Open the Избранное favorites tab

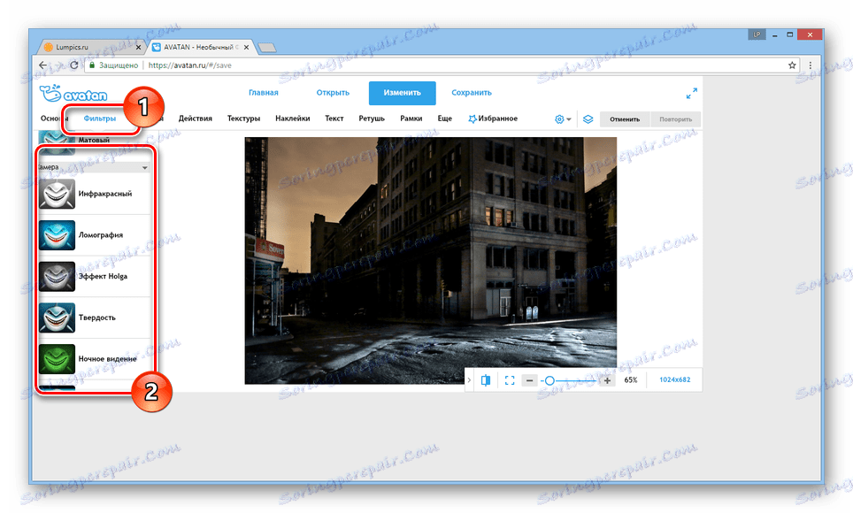[x=493, y=119]
